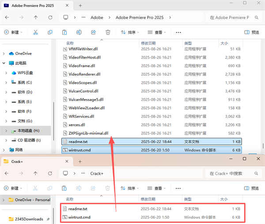Click the search magnifier in the Premiere window
Screen dimensions: 265x224
pyautogui.click(x=256, y=17)
